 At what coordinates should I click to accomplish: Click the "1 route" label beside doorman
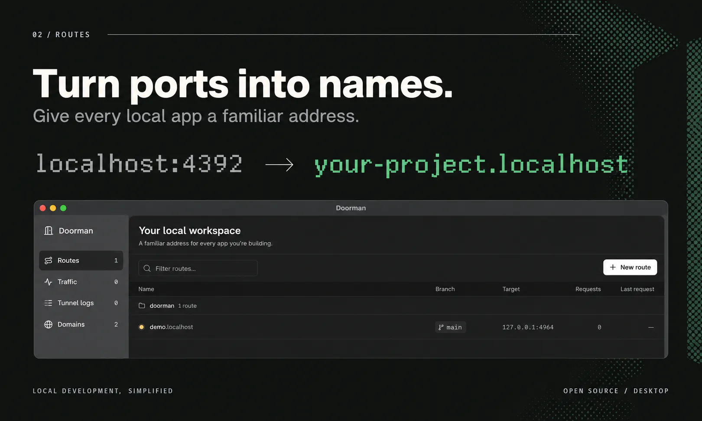coord(187,306)
